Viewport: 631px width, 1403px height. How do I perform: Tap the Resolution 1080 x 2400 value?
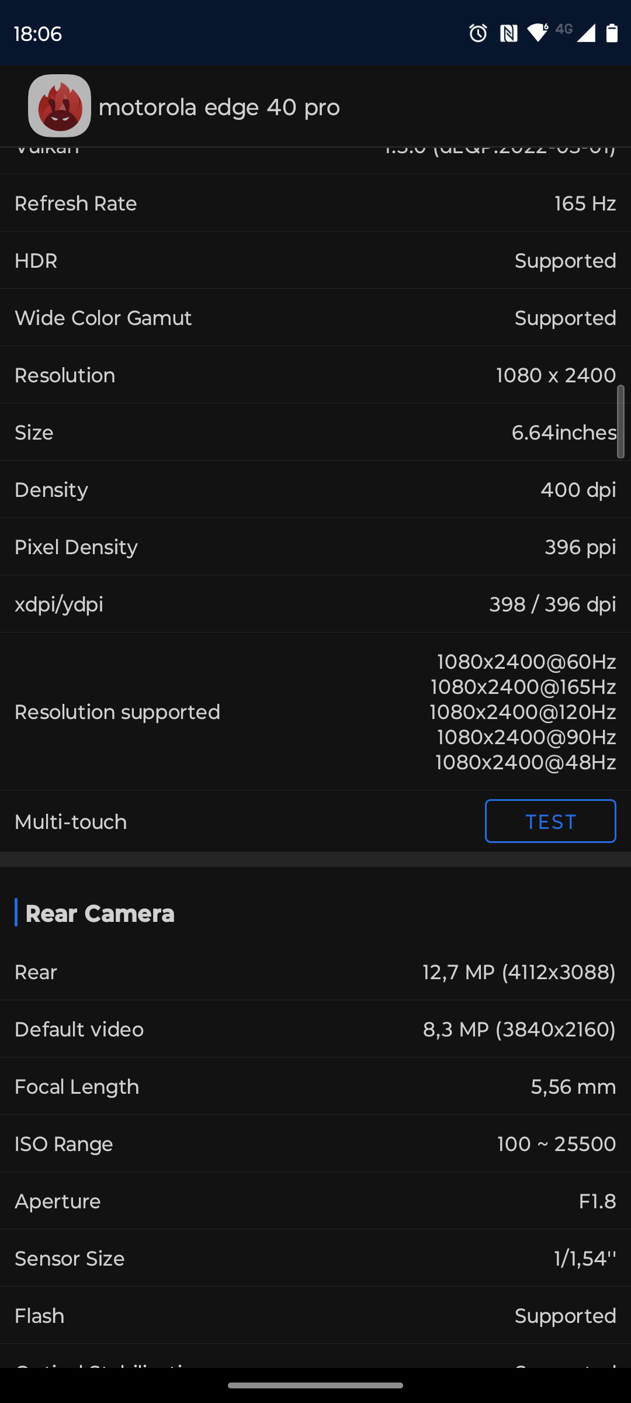[556, 375]
